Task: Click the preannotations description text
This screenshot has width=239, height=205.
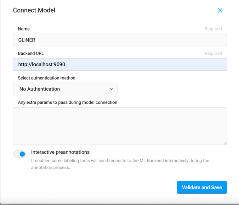Action: [x=120, y=164]
